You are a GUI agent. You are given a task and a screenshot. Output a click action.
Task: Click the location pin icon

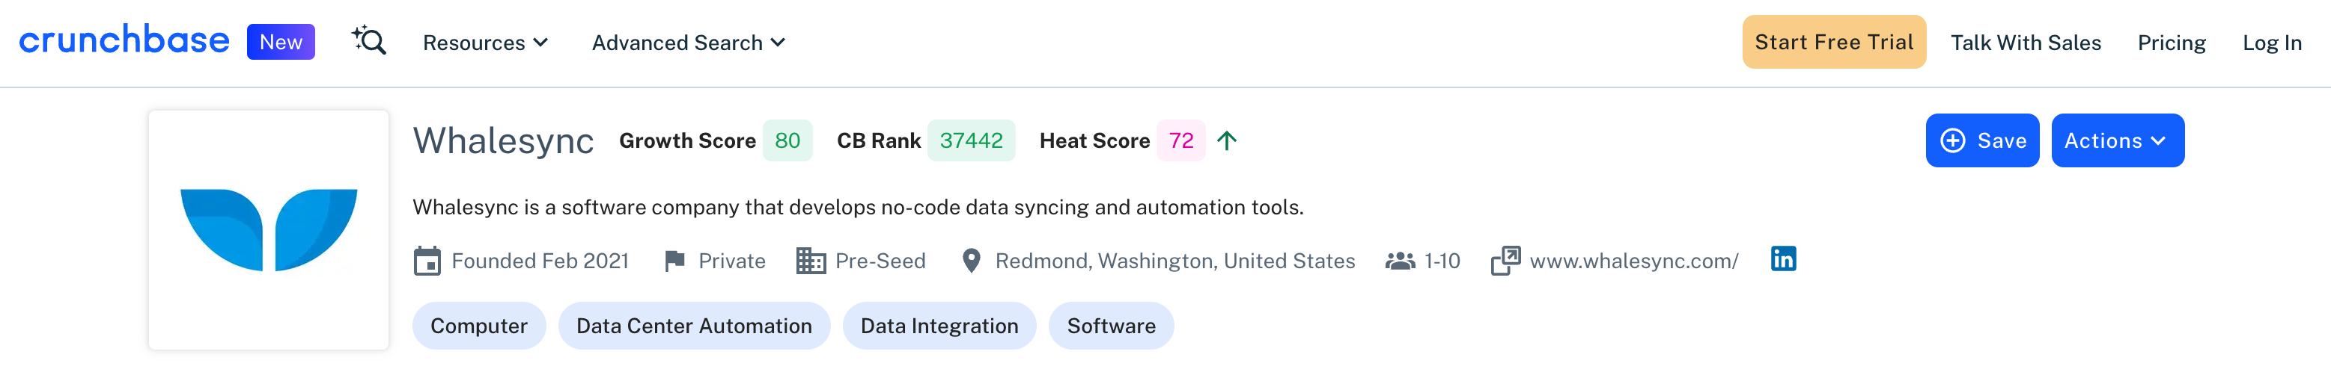[971, 261]
